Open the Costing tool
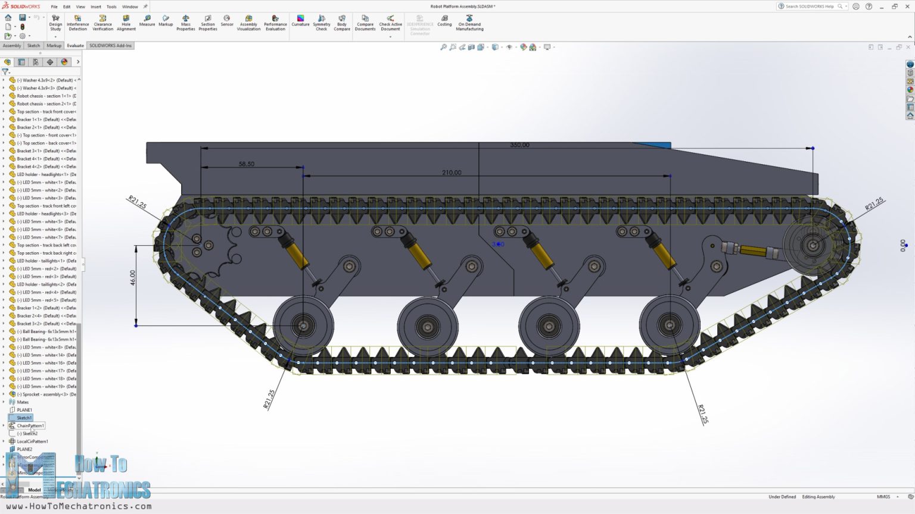This screenshot has width=915, height=514. pos(445,23)
